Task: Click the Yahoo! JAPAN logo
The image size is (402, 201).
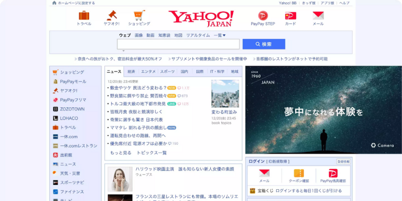Action: (201, 18)
